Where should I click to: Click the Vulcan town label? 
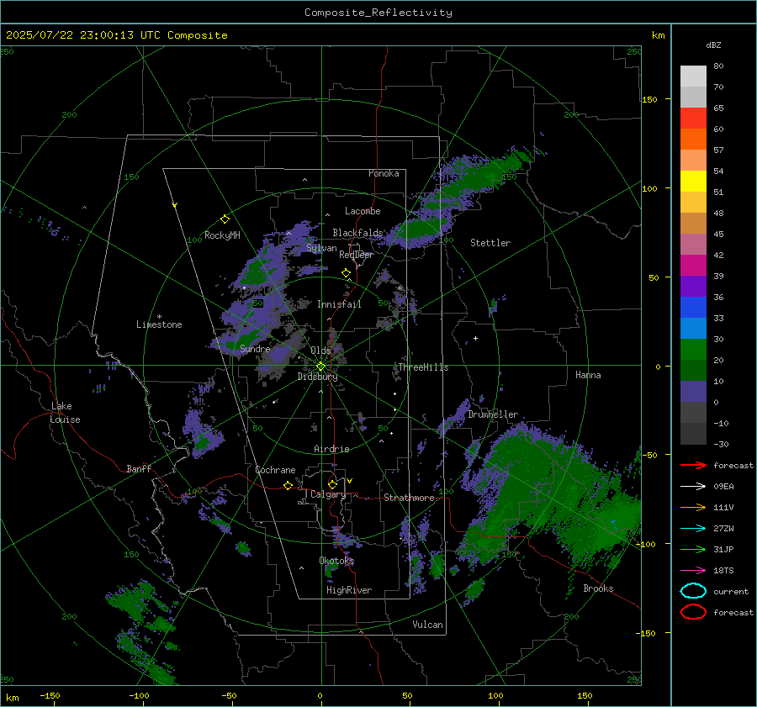point(428,625)
